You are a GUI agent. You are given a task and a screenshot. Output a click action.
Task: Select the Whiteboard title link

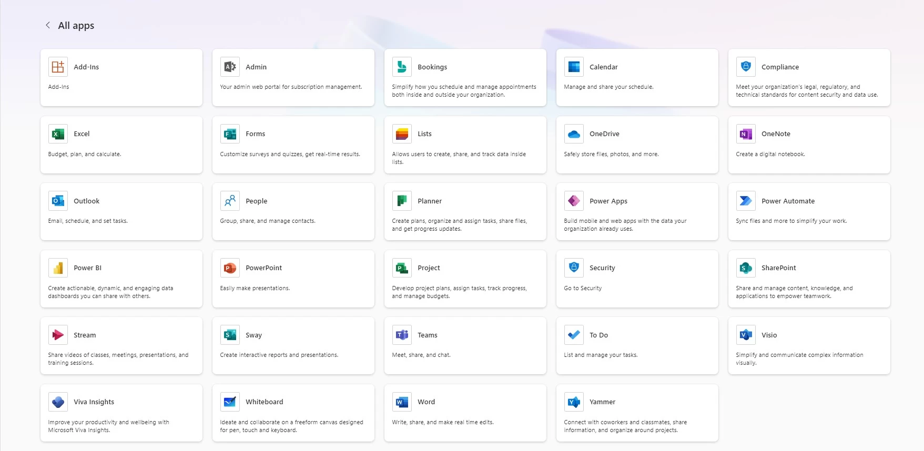tap(264, 402)
